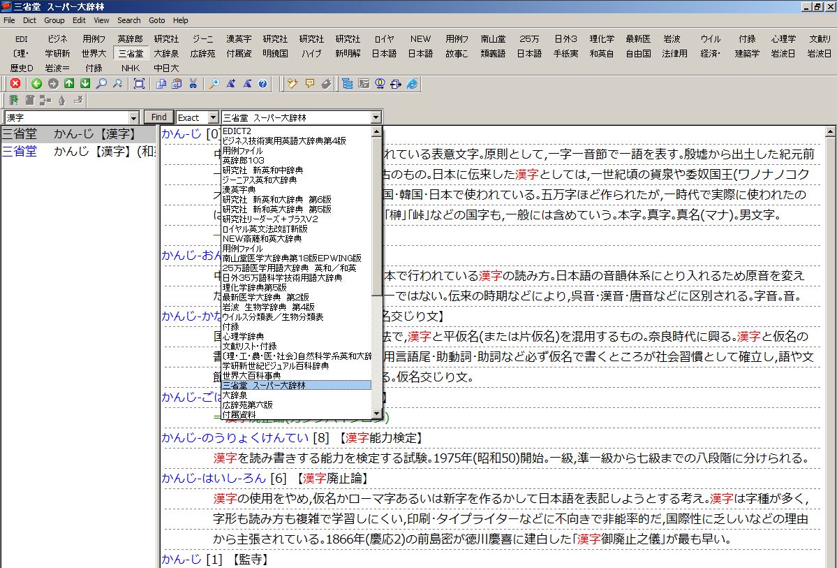This screenshot has height=568, width=837.
Task: Click the red X stop icon
Action: click(x=15, y=83)
